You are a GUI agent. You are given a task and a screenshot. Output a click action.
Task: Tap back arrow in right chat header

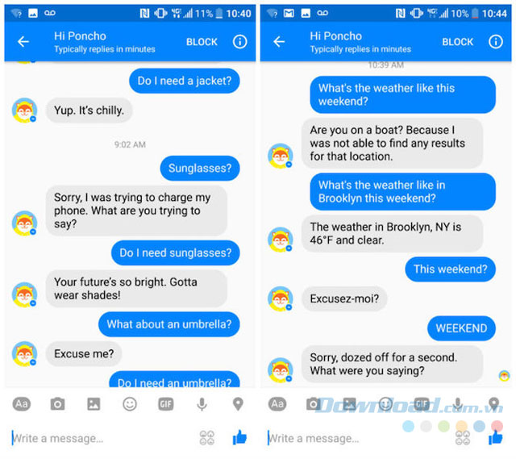(279, 42)
